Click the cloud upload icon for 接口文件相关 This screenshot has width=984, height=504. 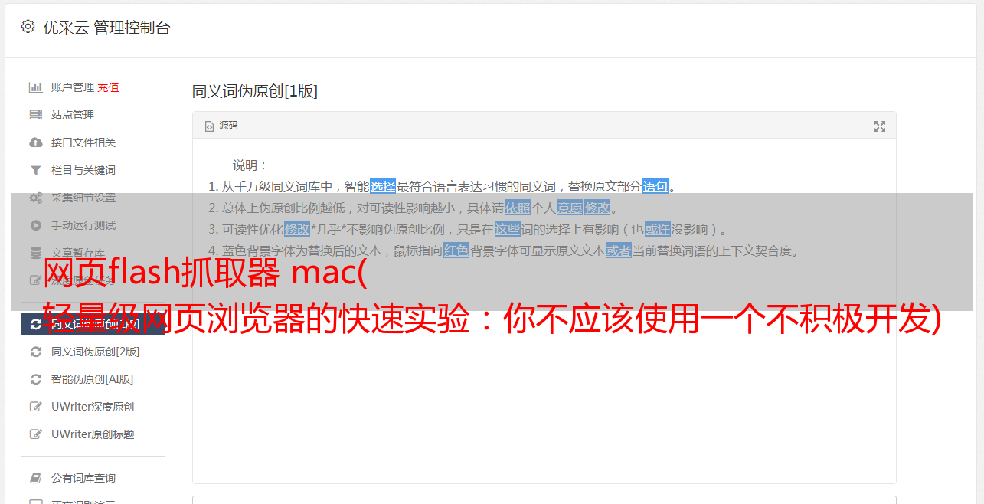pyautogui.click(x=35, y=142)
